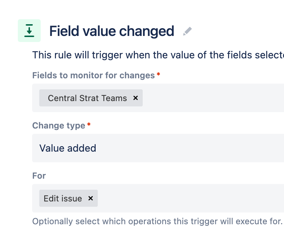Screen dimensions: 284x247
Task: Click the optional operations helper text
Action: click(157, 221)
